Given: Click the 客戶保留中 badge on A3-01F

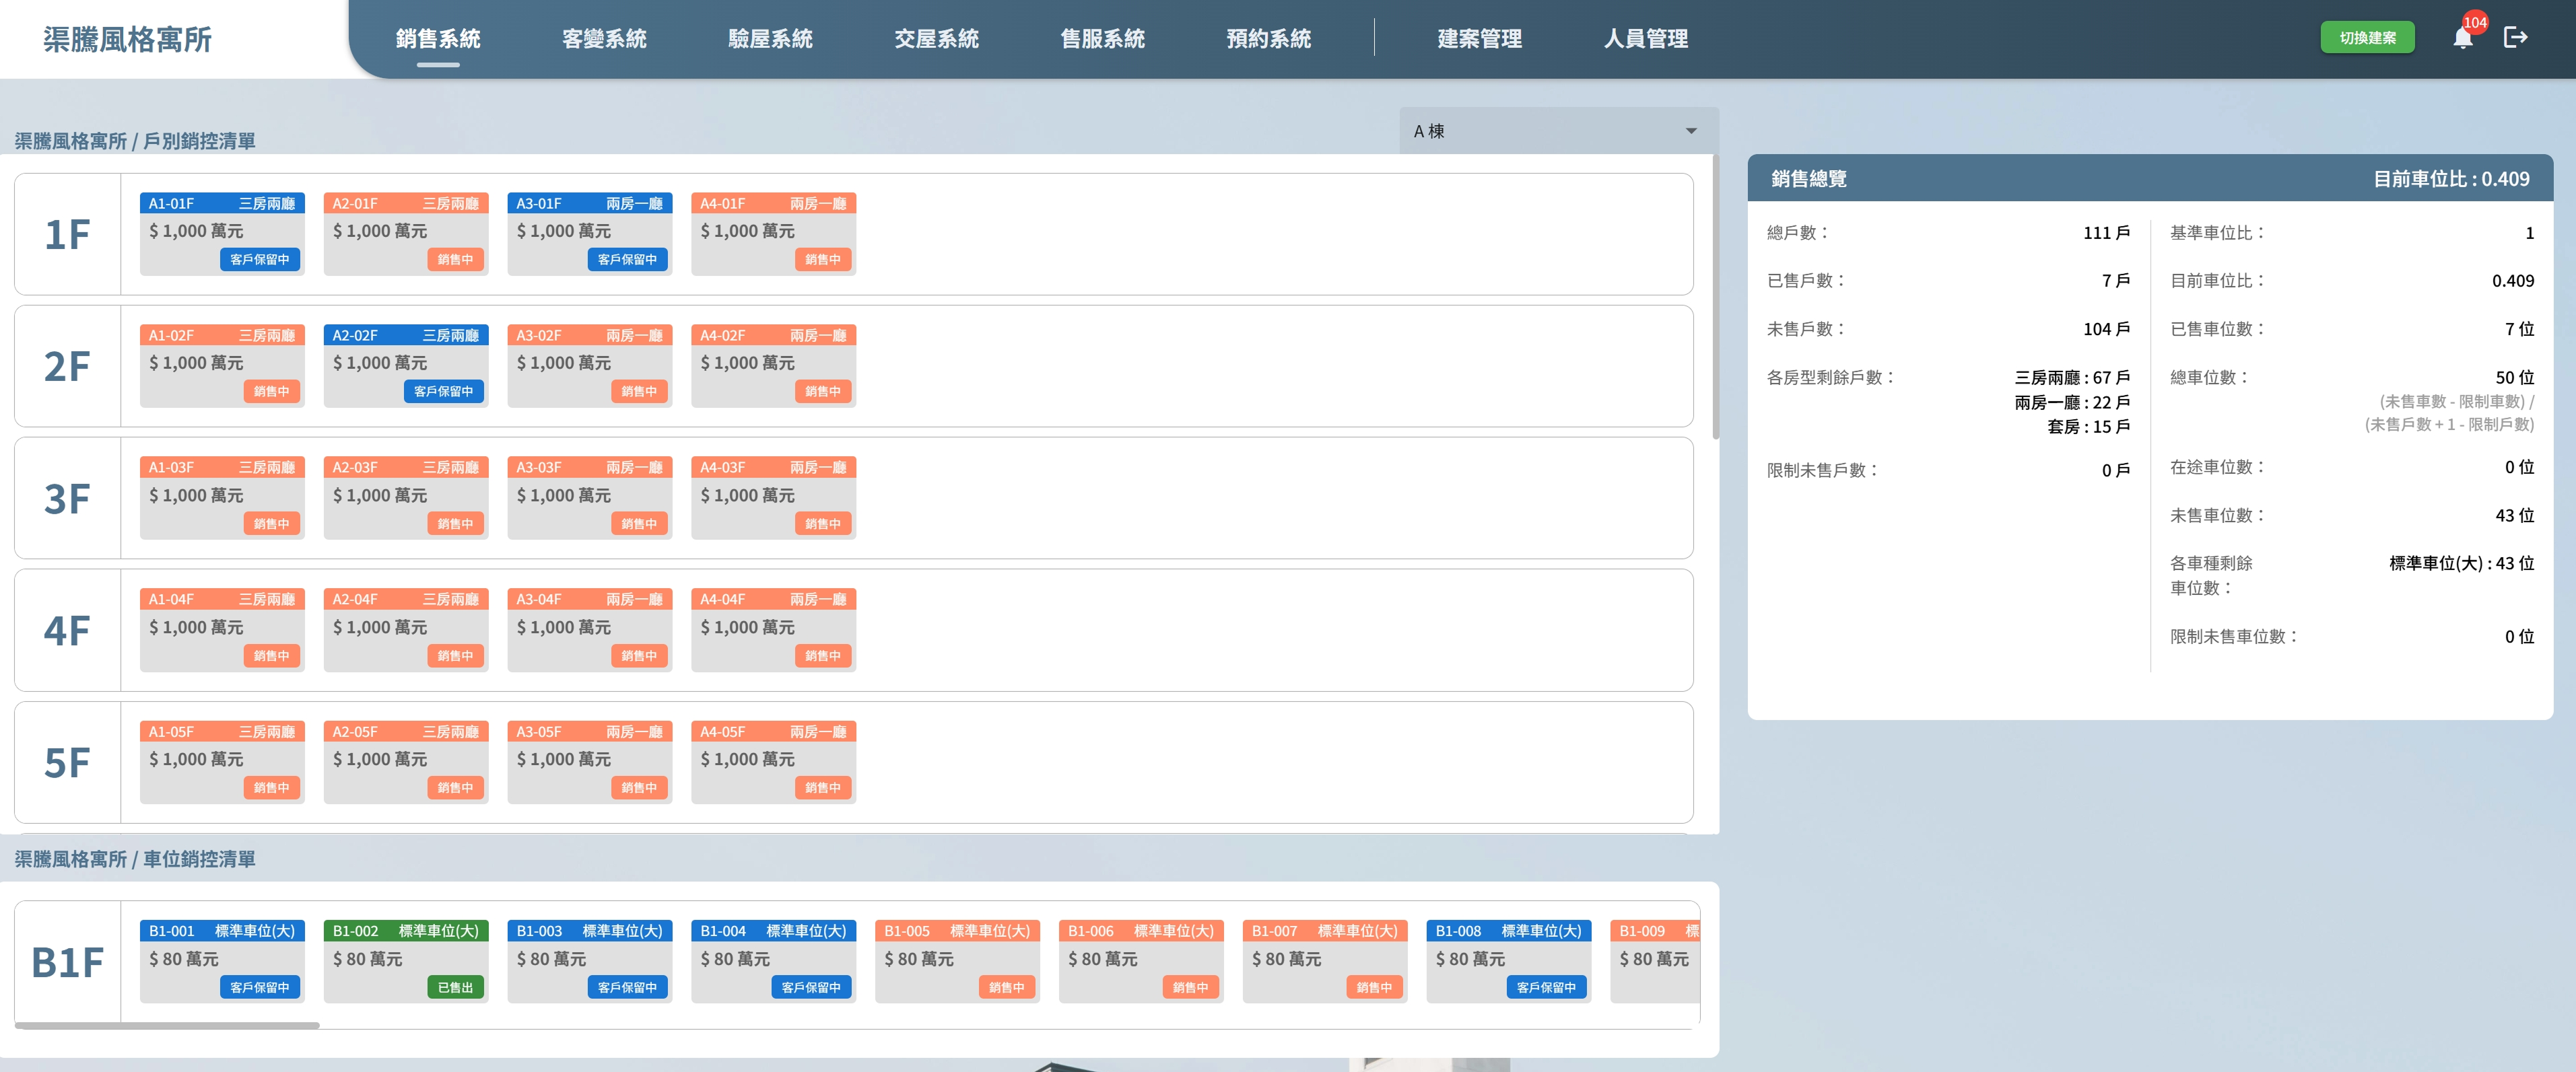Looking at the screenshot, I should point(627,260).
